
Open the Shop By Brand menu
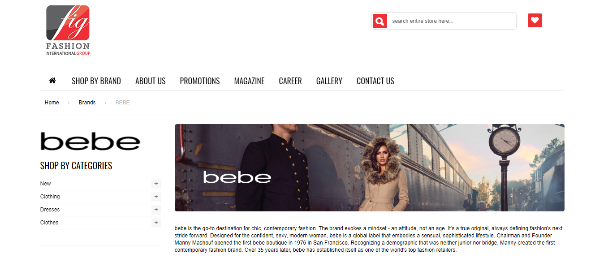coord(96,81)
